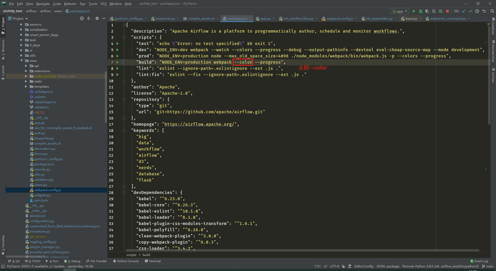Stop the running process with red square
The height and width of the screenshot is (271, 496).
click(x=447, y=11)
